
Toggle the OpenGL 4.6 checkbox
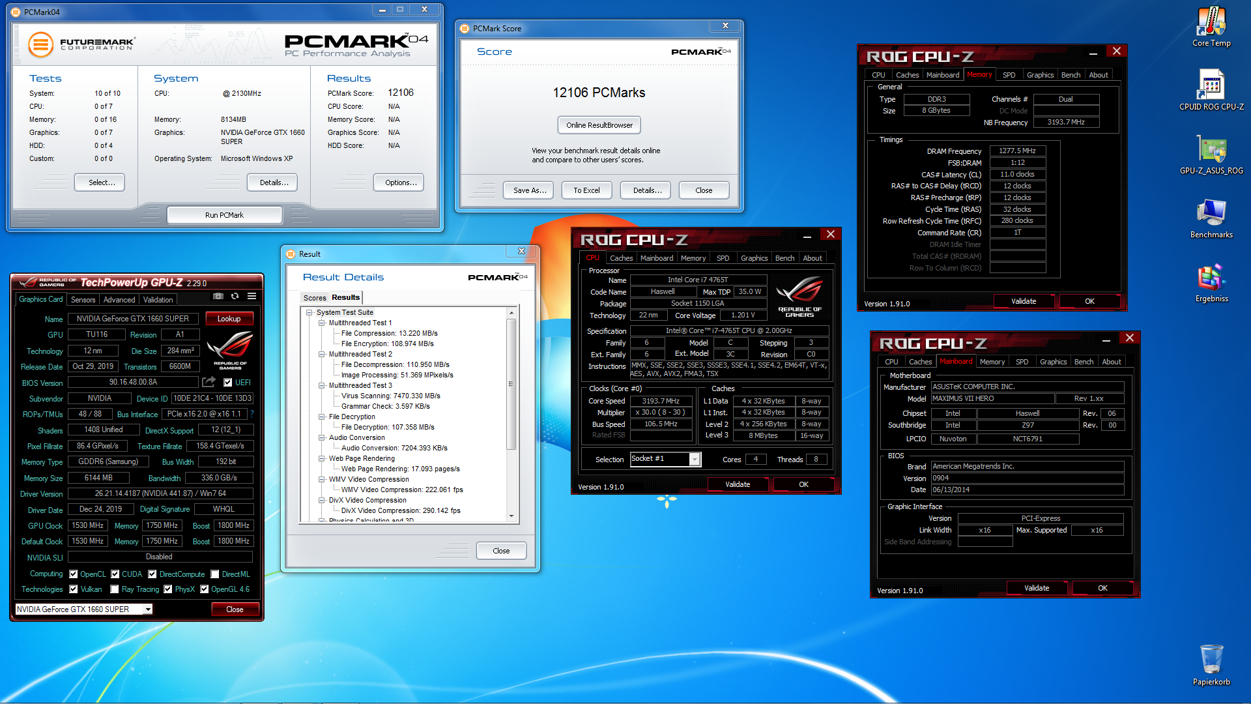coord(205,589)
